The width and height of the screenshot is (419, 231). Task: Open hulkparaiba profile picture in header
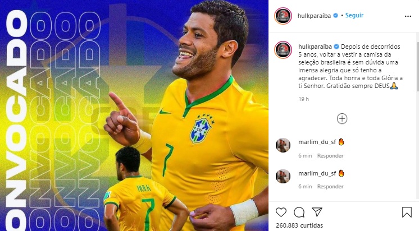click(x=283, y=16)
